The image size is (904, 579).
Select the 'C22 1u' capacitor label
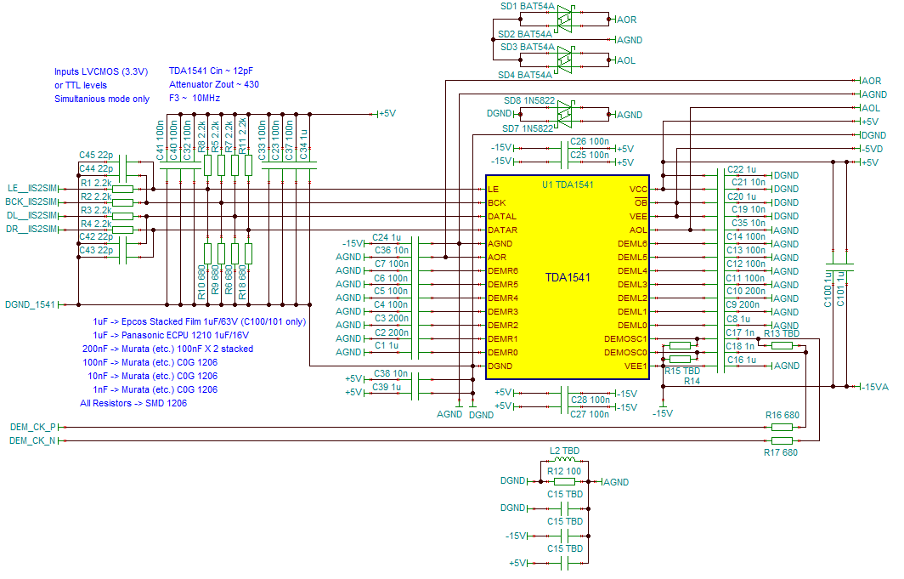pos(742,169)
